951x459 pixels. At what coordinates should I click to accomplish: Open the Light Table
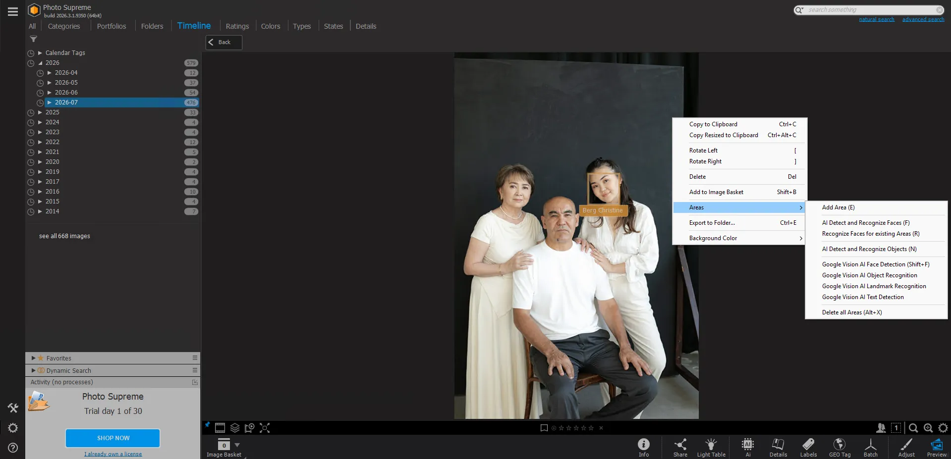711,447
